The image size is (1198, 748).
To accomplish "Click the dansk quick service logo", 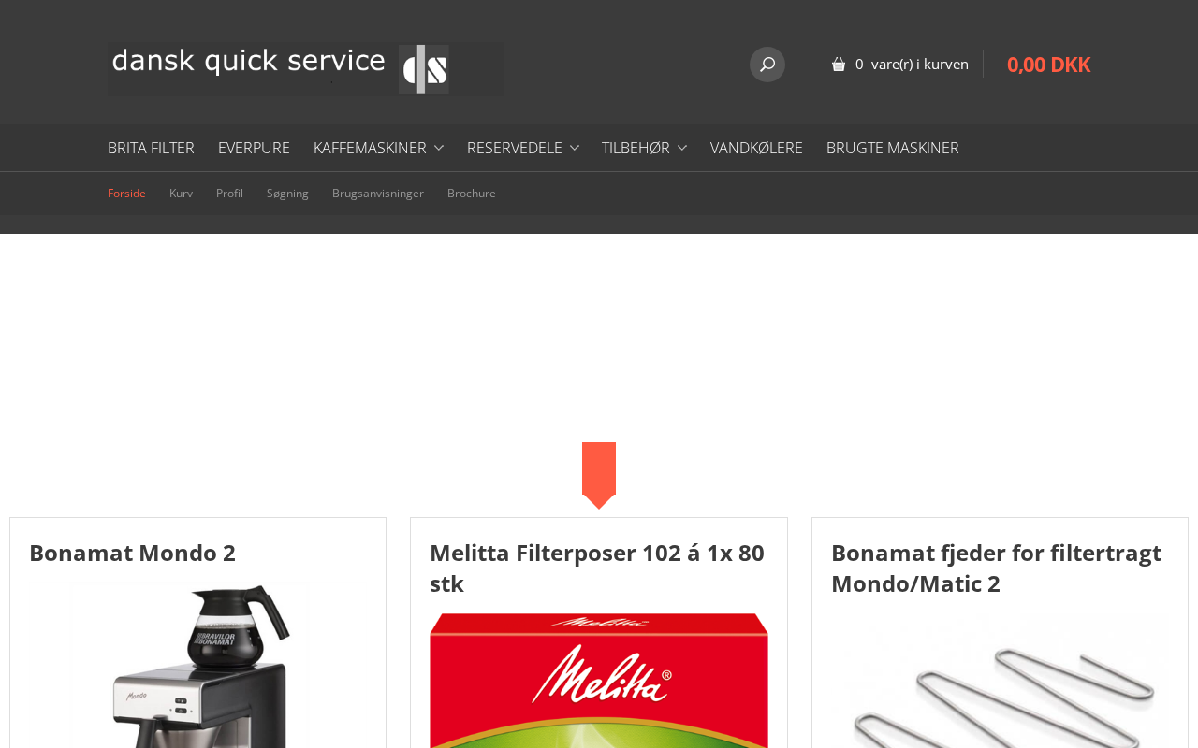I will pos(305,68).
